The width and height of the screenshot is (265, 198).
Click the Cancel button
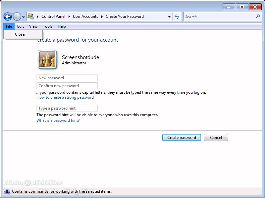[x=216, y=138]
